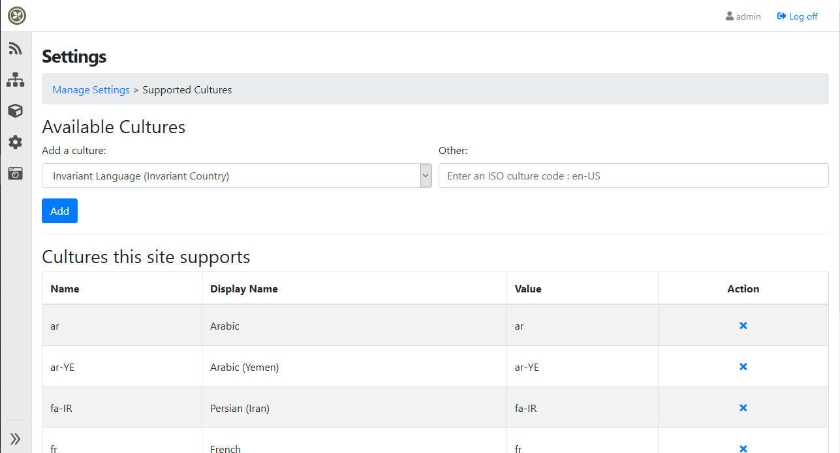This screenshot has height=453, width=840.
Task: Select the sitemap icon in the sidebar
Action: [x=15, y=79]
